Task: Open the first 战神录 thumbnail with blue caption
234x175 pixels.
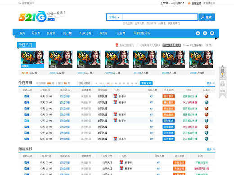Action: pyautogui.click(x=32, y=59)
